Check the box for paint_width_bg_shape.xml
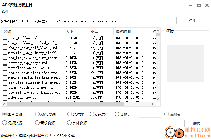The height and width of the screenshot is (139, 211). [5, 87]
